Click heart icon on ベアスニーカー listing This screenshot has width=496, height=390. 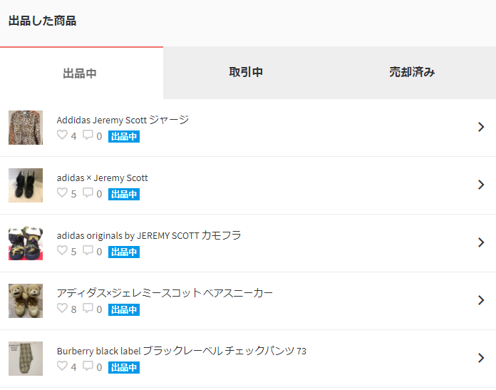click(62, 308)
